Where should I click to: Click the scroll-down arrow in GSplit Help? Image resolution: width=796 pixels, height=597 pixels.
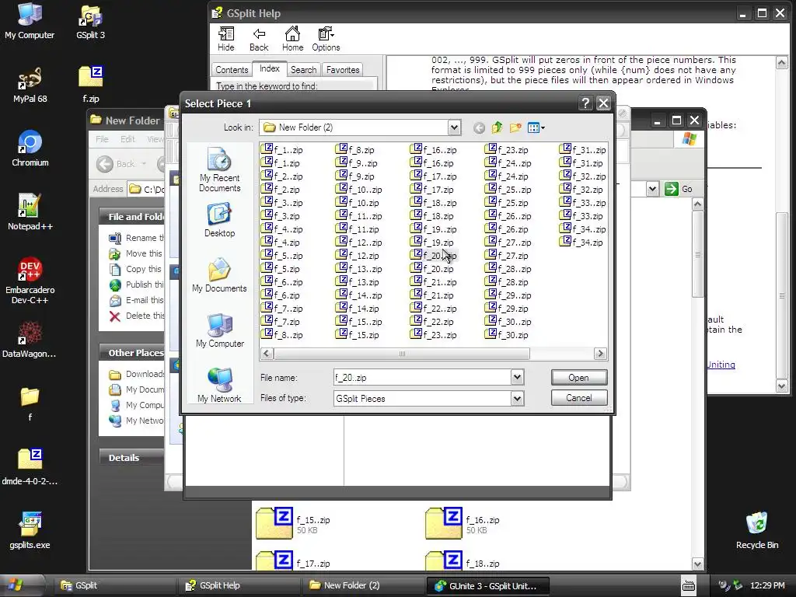pyautogui.click(x=782, y=386)
